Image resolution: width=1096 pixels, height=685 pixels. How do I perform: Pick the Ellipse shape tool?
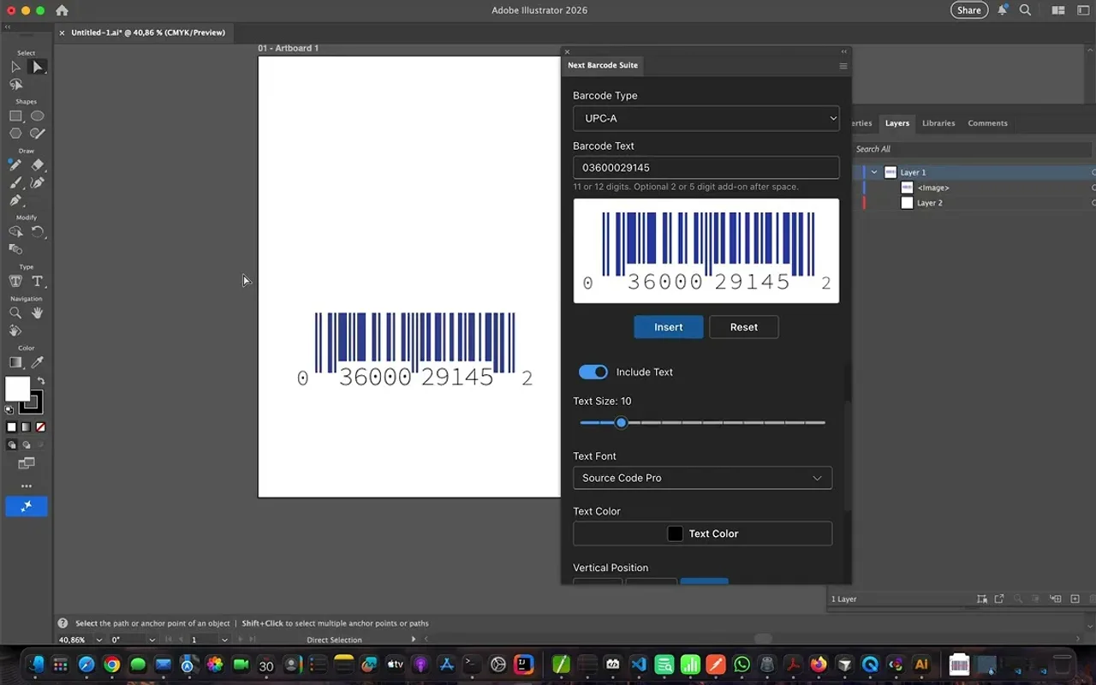pyautogui.click(x=38, y=116)
